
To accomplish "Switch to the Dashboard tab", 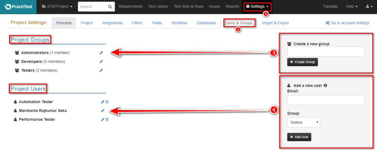I will pyautogui.click(x=206, y=23).
